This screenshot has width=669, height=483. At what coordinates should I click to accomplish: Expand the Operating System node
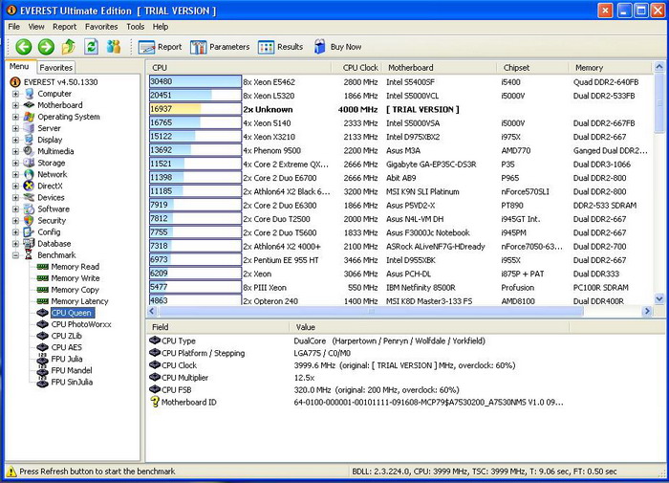click(16, 117)
